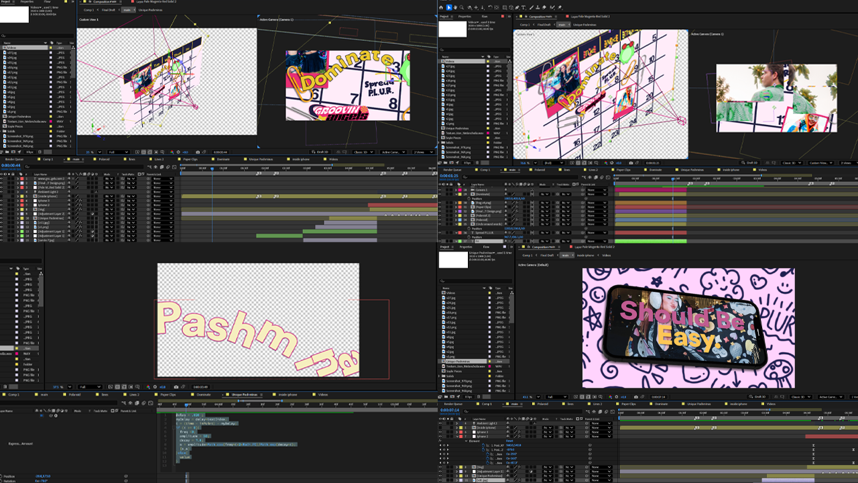Open the 2 Views dropdown in the 0:00:00:44 viewer

(425, 152)
